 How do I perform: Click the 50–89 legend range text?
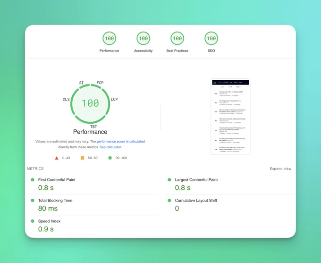[93, 158]
